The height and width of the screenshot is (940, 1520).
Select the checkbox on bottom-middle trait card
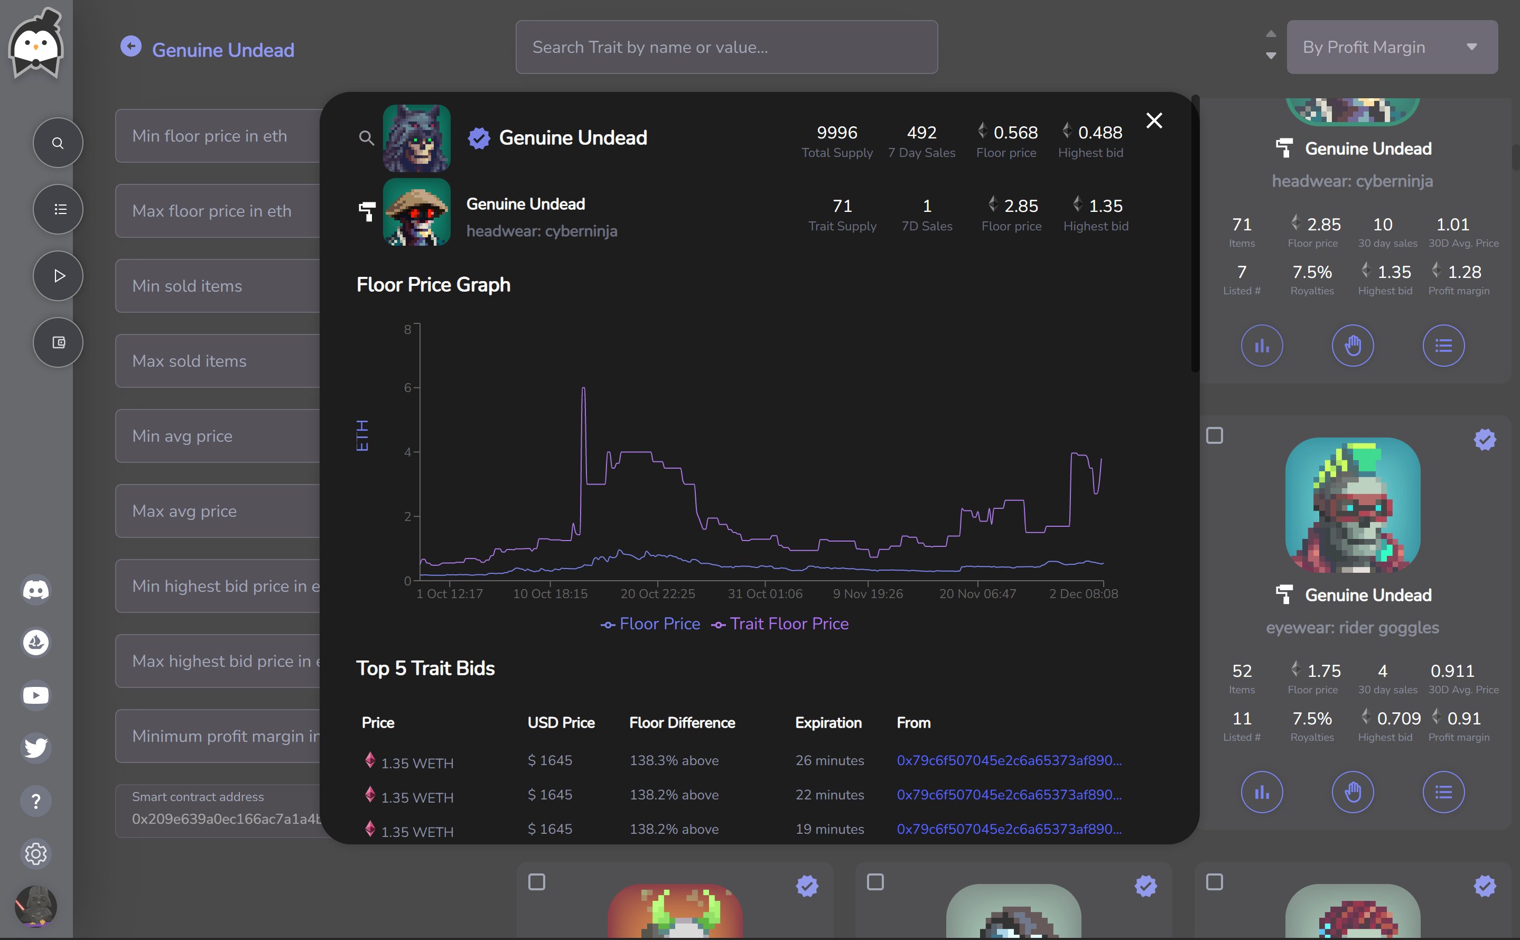tap(875, 881)
